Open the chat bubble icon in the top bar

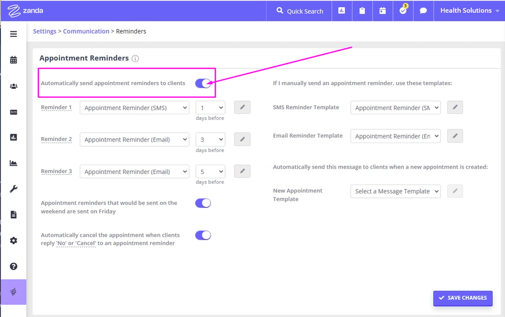click(422, 10)
